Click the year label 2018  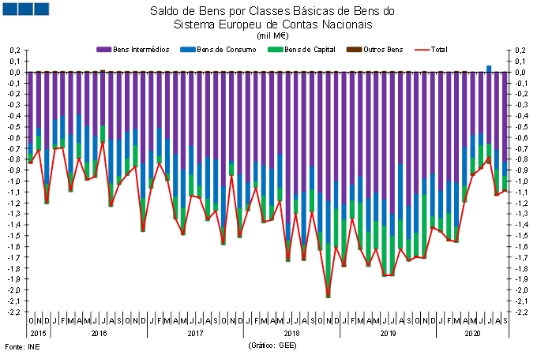coord(291,333)
